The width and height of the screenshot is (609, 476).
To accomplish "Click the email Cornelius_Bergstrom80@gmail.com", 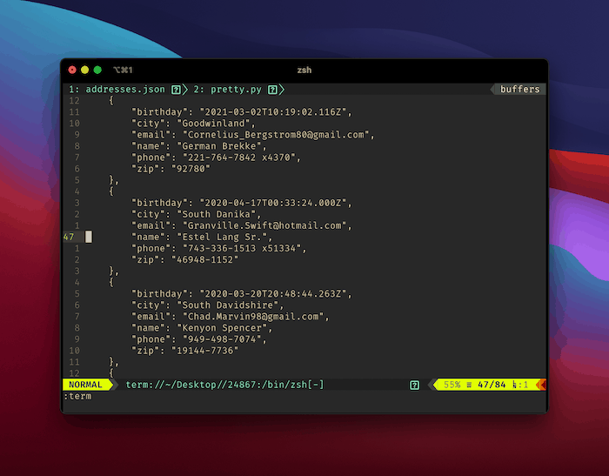I will (276, 135).
